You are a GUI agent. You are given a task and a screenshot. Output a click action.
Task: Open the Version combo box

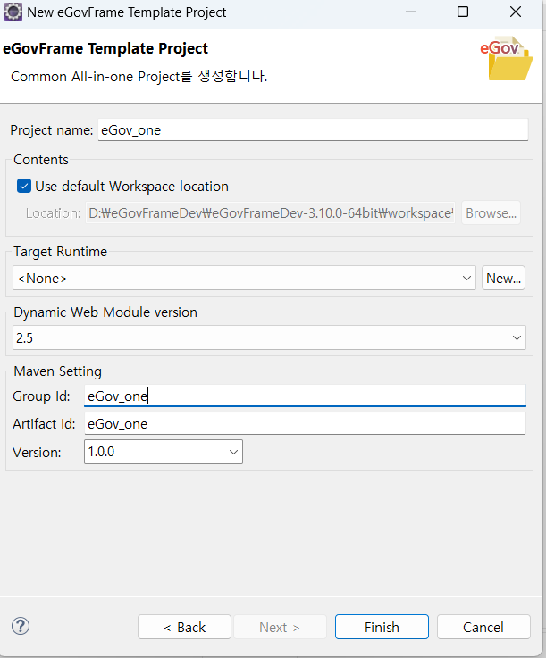pyautogui.click(x=164, y=452)
